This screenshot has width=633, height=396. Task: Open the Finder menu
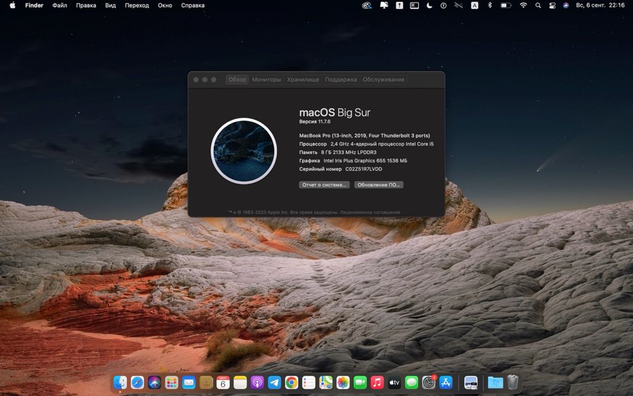(x=34, y=5)
